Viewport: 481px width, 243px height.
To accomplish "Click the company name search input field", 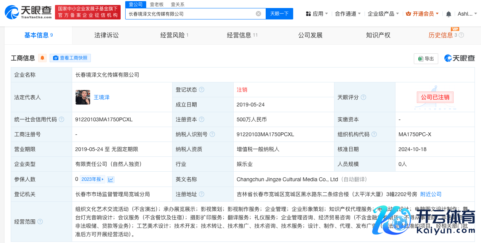I will point(191,14).
